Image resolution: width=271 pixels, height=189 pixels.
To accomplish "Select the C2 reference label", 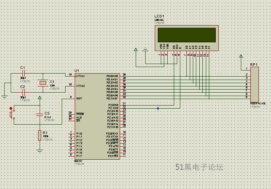I will (x=22, y=87).
